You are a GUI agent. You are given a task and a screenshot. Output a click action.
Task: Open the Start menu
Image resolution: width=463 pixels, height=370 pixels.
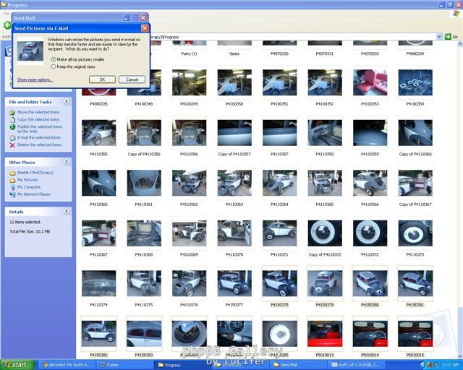[17, 365]
